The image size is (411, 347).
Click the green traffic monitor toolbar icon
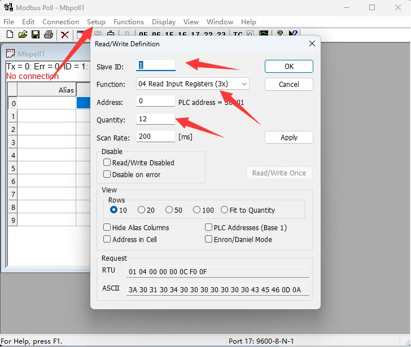click(264, 34)
